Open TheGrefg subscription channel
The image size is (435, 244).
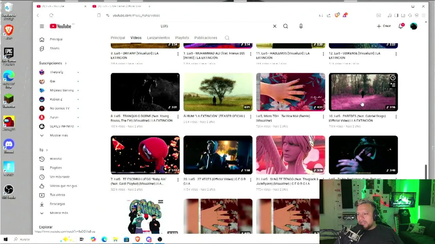(56, 72)
